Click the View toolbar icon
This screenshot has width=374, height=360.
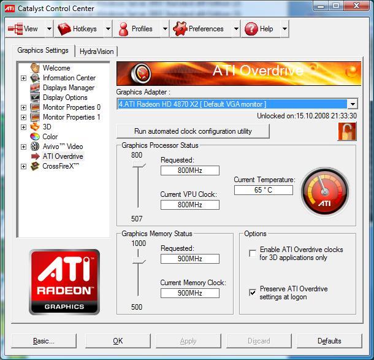pos(15,29)
